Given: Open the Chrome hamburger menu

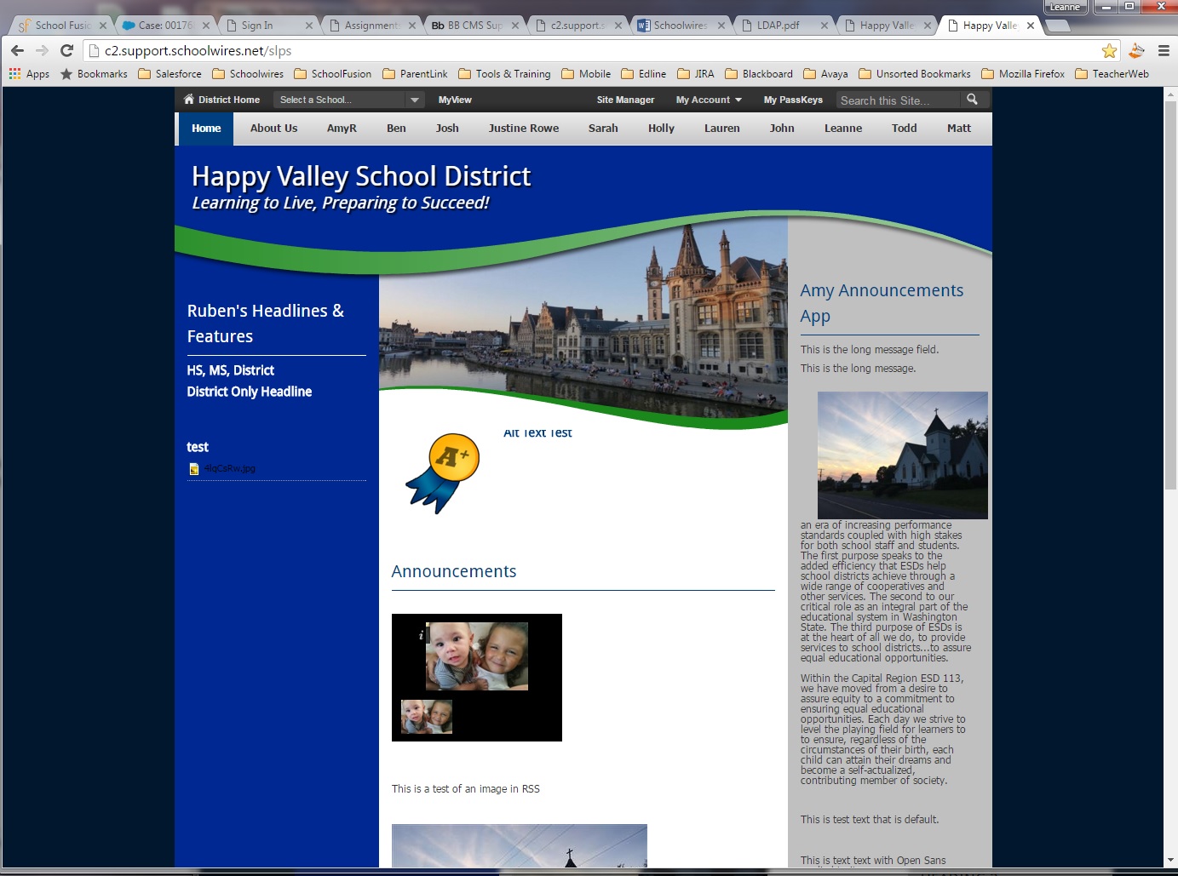Looking at the screenshot, I should point(1164,51).
